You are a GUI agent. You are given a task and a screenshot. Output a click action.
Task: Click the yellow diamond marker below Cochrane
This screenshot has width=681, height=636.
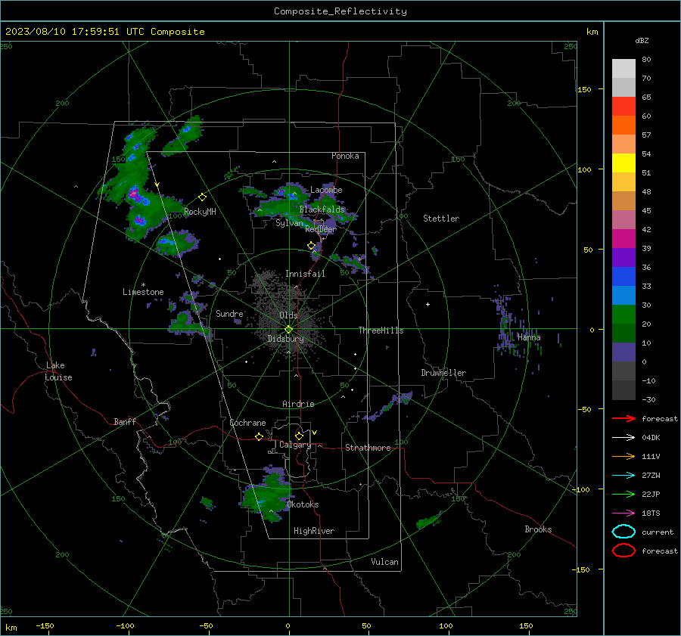260,437
